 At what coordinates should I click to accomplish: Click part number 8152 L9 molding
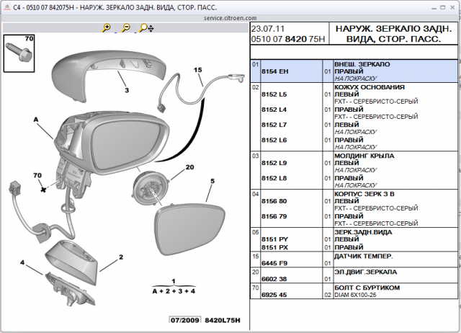(274, 163)
